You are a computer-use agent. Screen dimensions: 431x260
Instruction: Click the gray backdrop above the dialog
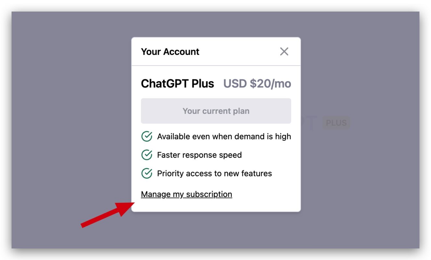click(x=216, y=24)
